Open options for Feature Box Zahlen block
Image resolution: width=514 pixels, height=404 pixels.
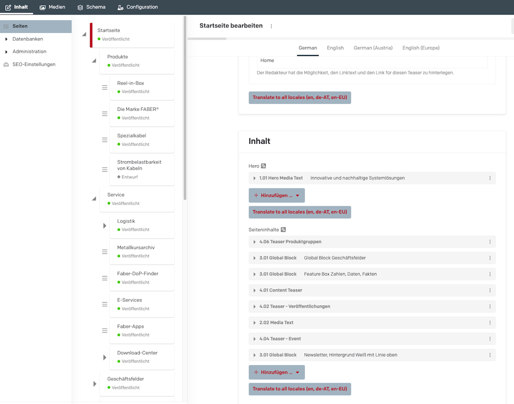point(490,274)
